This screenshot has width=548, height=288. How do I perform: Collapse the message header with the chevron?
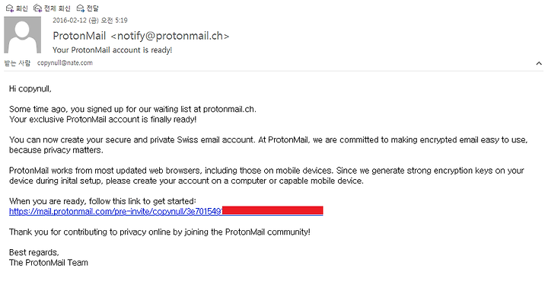pyautogui.click(x=539, y=63)
